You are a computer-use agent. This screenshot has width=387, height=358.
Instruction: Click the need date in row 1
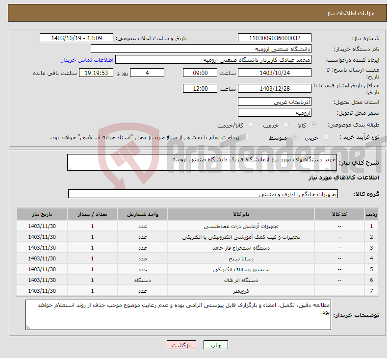click(x=42, y=226)
